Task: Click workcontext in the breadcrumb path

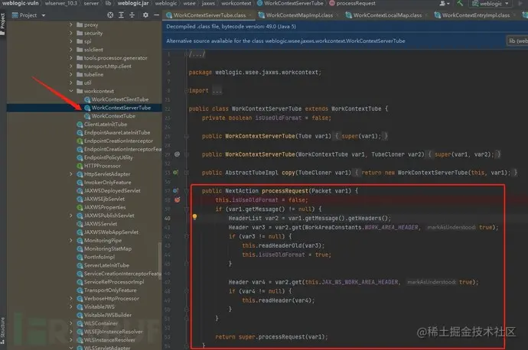Action: point(236,3)
